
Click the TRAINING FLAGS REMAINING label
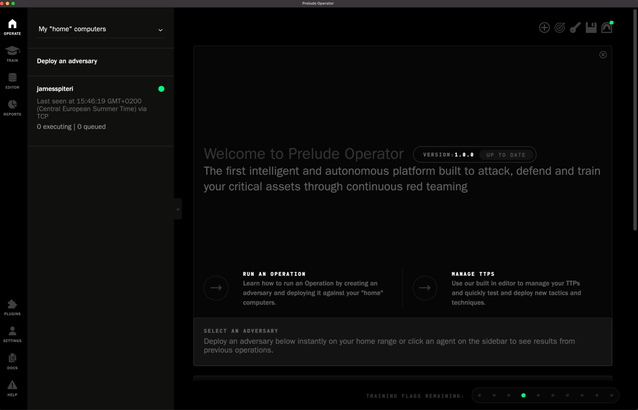pyautogui.click(x=415, y=396)
